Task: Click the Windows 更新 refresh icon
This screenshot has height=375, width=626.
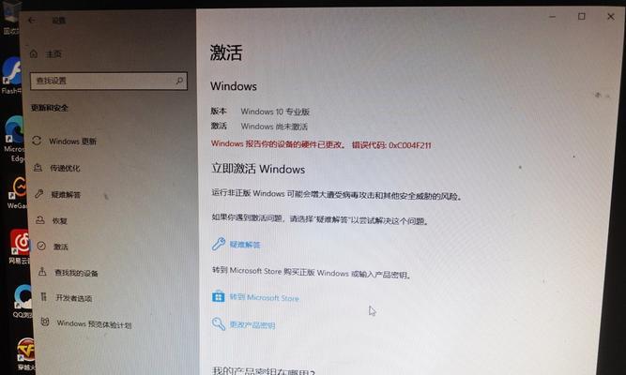Action: pos(37,141)
